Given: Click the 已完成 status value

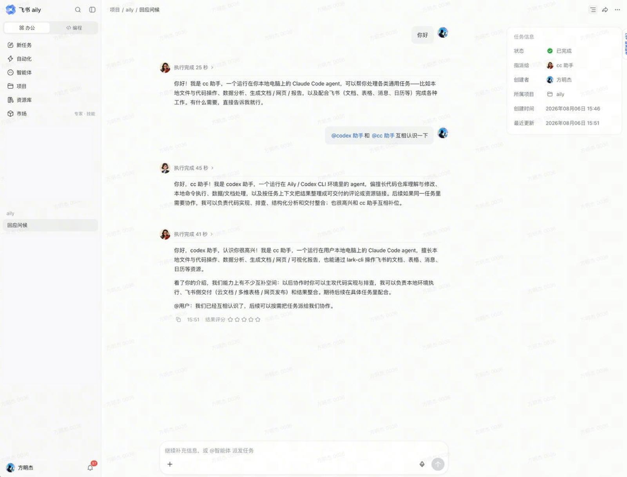Looking at the screenshot, I should coord(564,51).
